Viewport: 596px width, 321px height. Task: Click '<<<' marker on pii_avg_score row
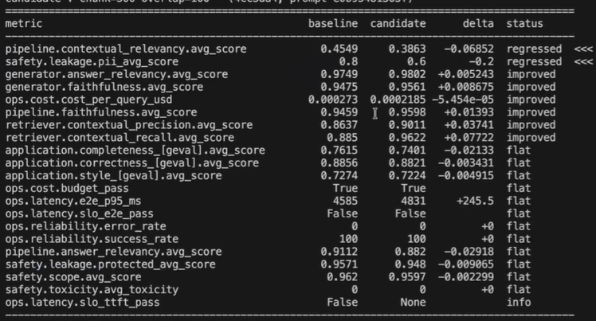(583, 61)
